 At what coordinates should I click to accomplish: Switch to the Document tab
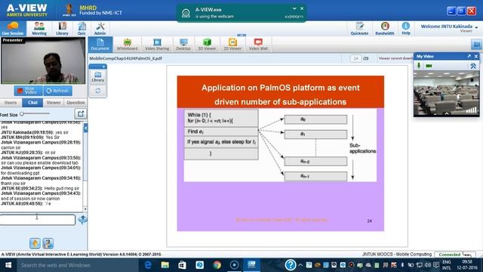click(100, 45)
